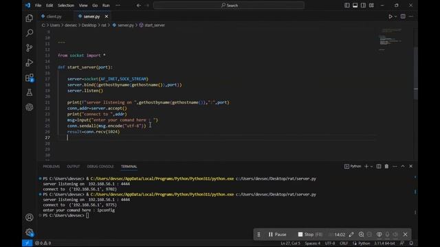
Task: Open the Run menu
Action: pyautogui.click(x=106, y=5)
